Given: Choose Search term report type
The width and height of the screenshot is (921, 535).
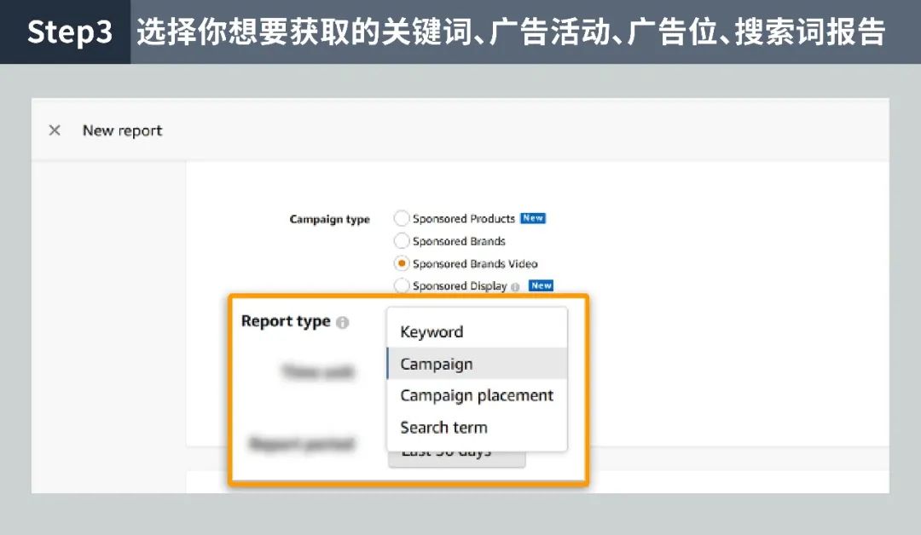Looking at the screenshot, I should pyautogui.click(x=477, y=427).
